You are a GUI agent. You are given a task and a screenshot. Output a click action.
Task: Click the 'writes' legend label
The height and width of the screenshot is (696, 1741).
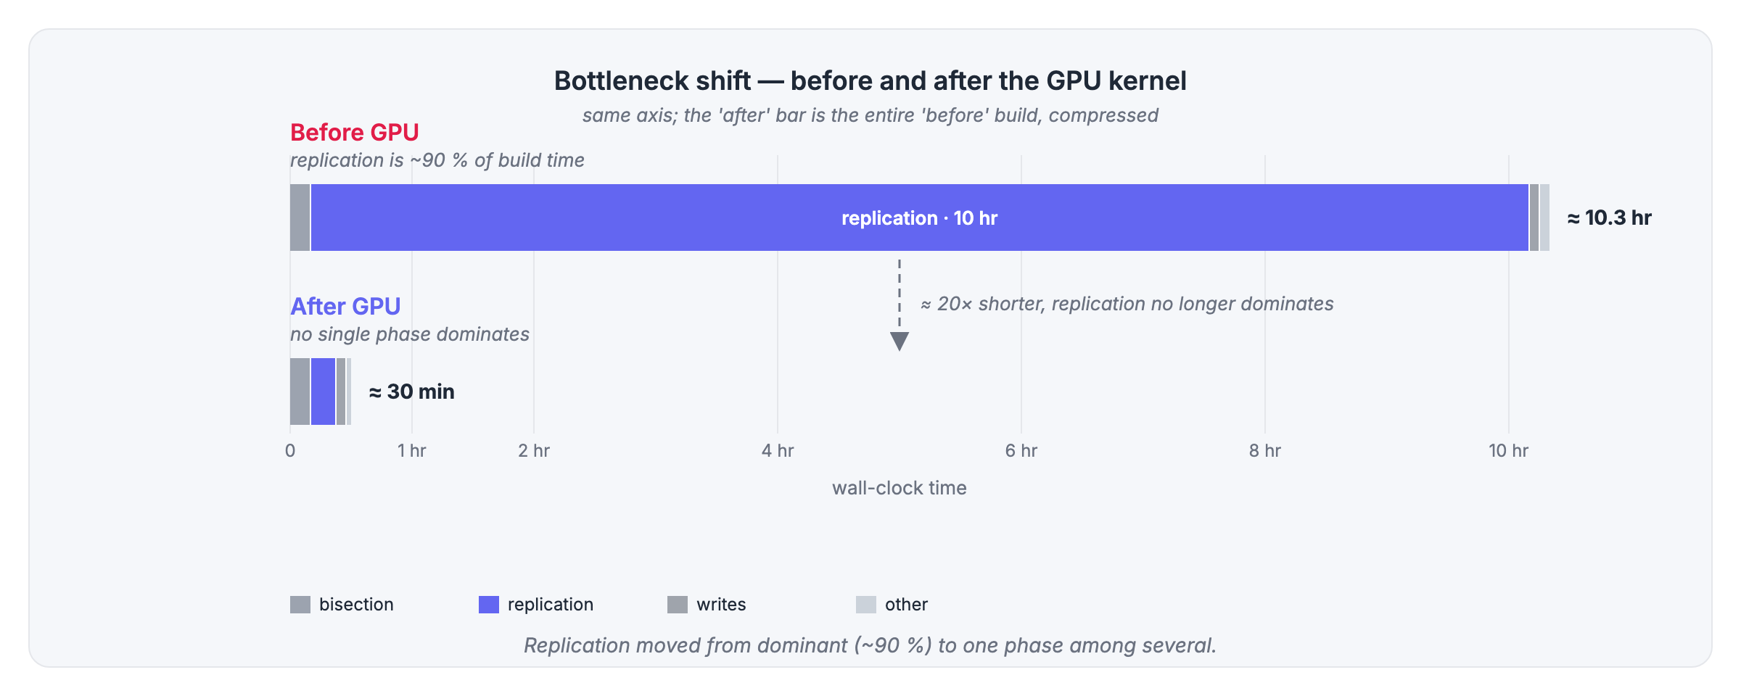[721, 605]
